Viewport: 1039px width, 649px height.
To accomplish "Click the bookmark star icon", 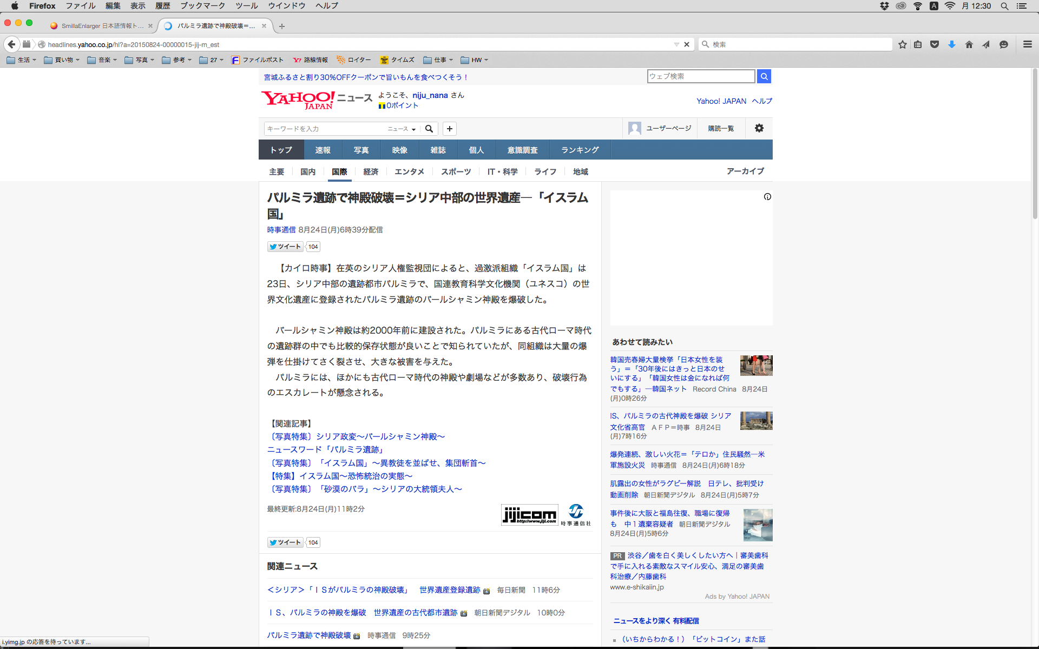I will click(x=902, y=44).
